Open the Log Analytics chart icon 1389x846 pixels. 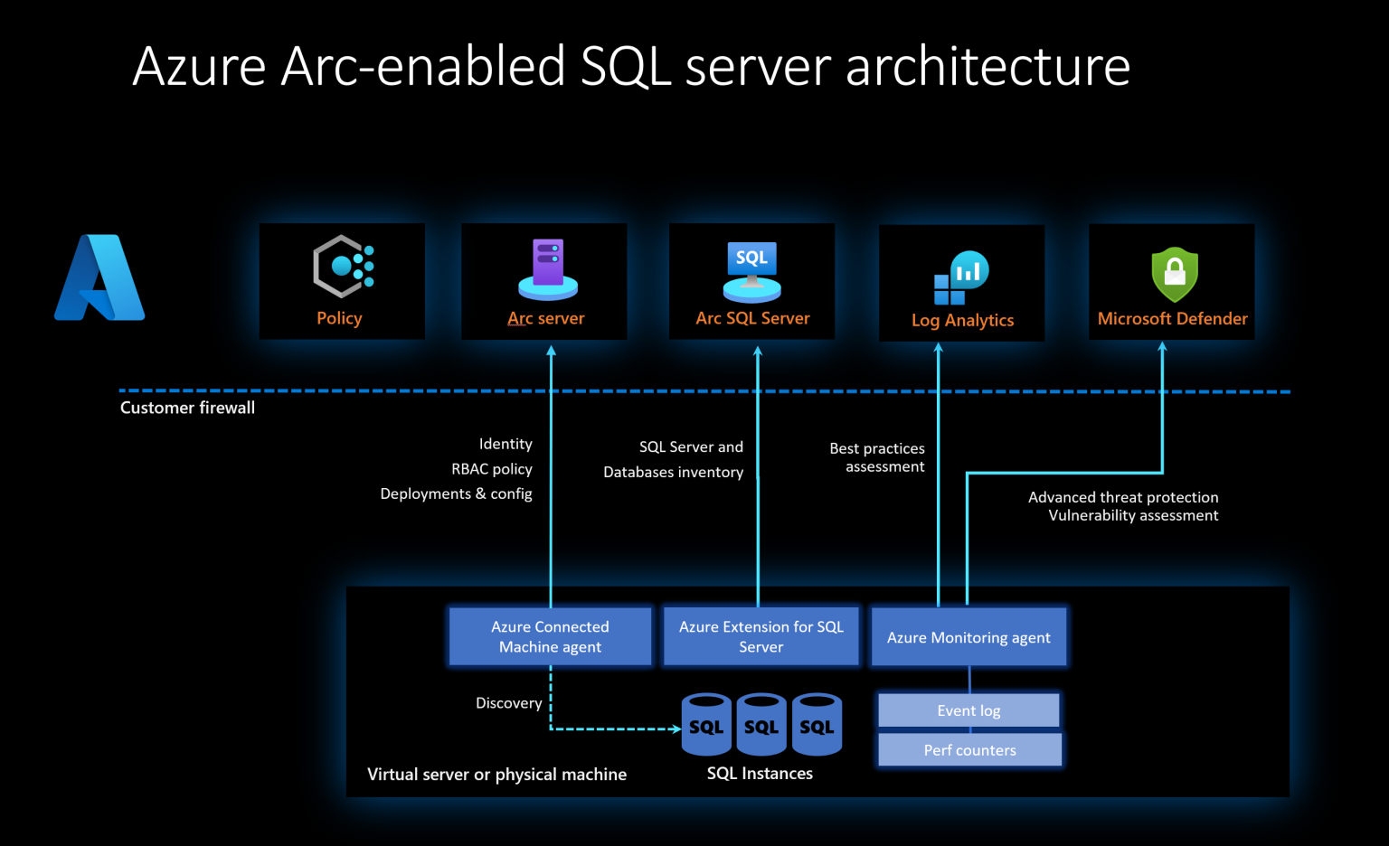[961, 274]
